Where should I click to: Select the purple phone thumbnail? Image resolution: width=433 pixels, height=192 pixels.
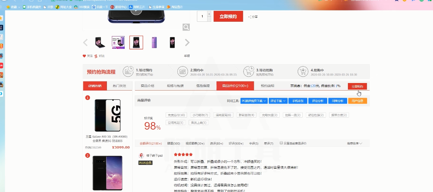pos(154,42)
